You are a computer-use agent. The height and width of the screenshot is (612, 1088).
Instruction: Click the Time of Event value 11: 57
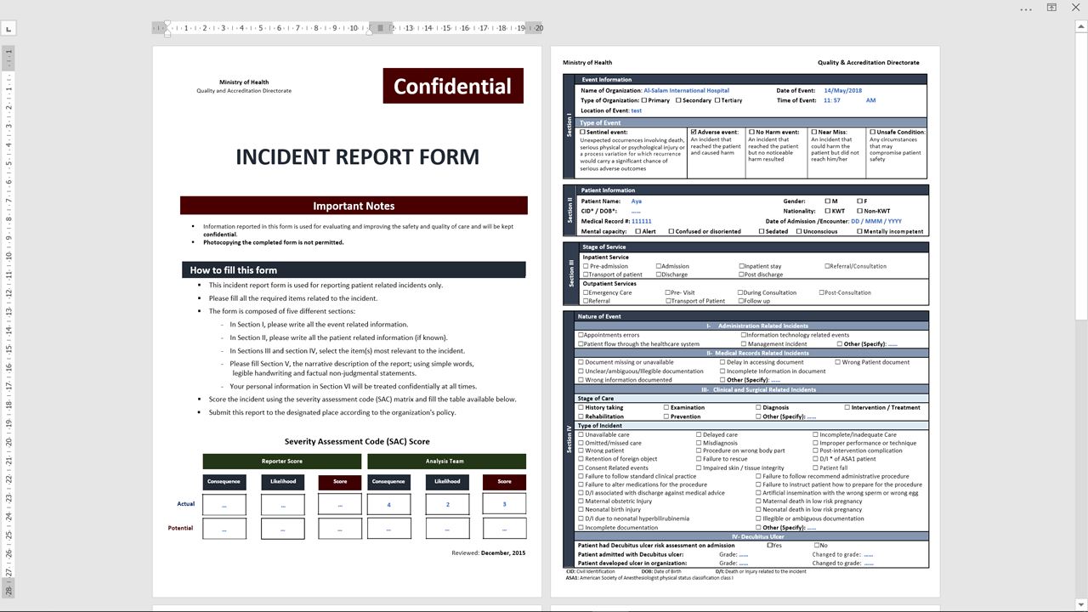click(832, 100)
